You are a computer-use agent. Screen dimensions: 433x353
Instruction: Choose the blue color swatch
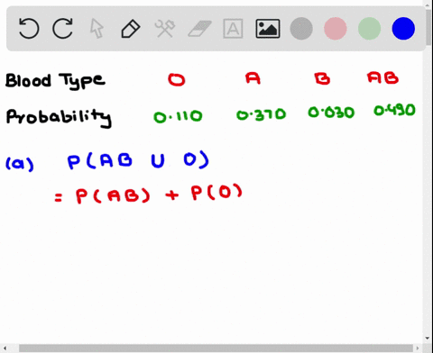[x=403, y=29]
